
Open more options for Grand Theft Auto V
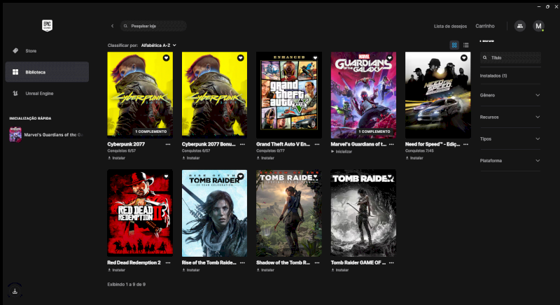(316, 144)
